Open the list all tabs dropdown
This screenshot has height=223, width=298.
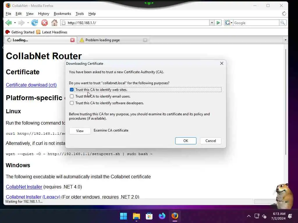click(x=285, y=40)
